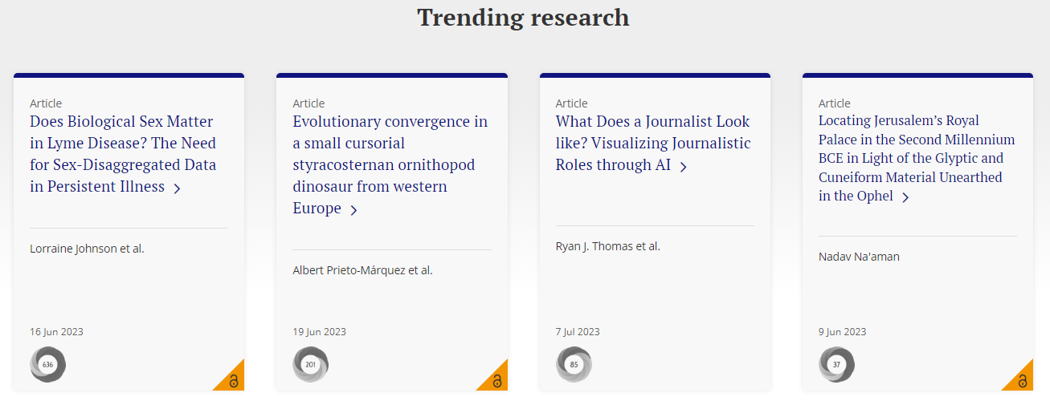
Task: Click the Altmetric badge showing 37
Action: [x=836, y=365]
